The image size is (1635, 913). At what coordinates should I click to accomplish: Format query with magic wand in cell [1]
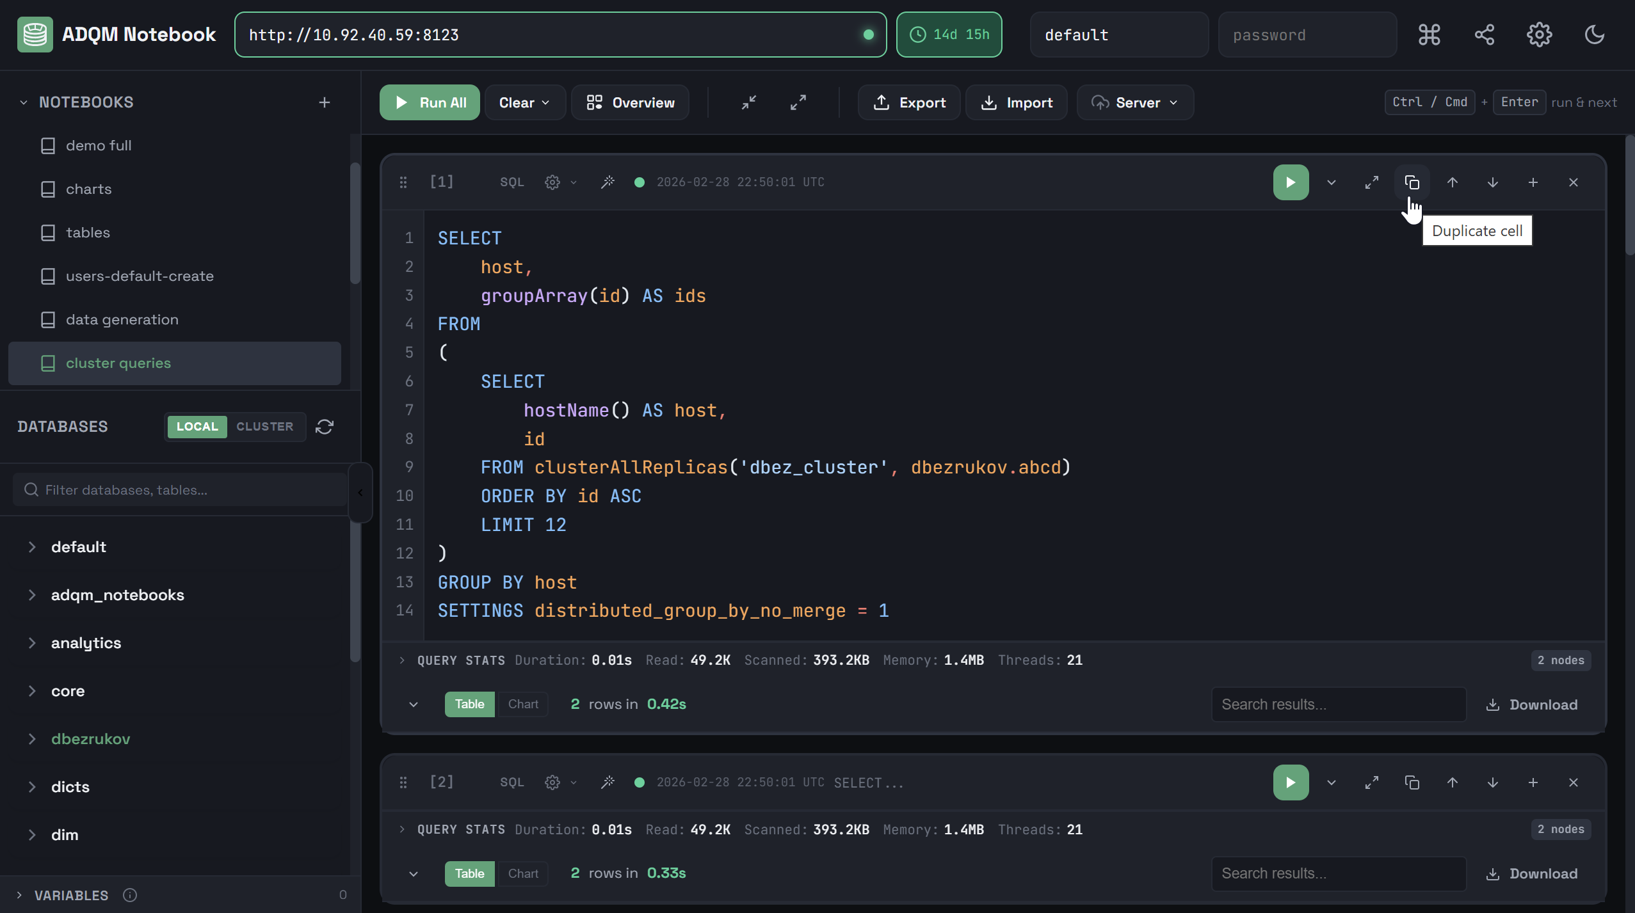pyautogui.click(x=608, y=182)
